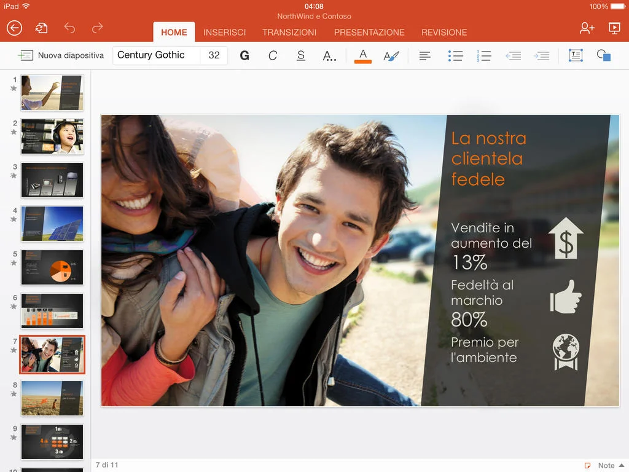The width and height of the screenshot is (629, 472).
Task: Open more formatting options with A… icon
Action: tap(329, 55)
